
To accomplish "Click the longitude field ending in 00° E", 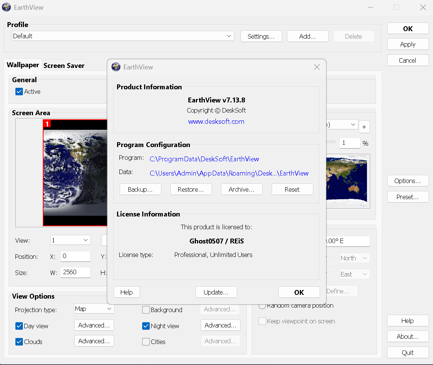I will [x=348, y=241].
